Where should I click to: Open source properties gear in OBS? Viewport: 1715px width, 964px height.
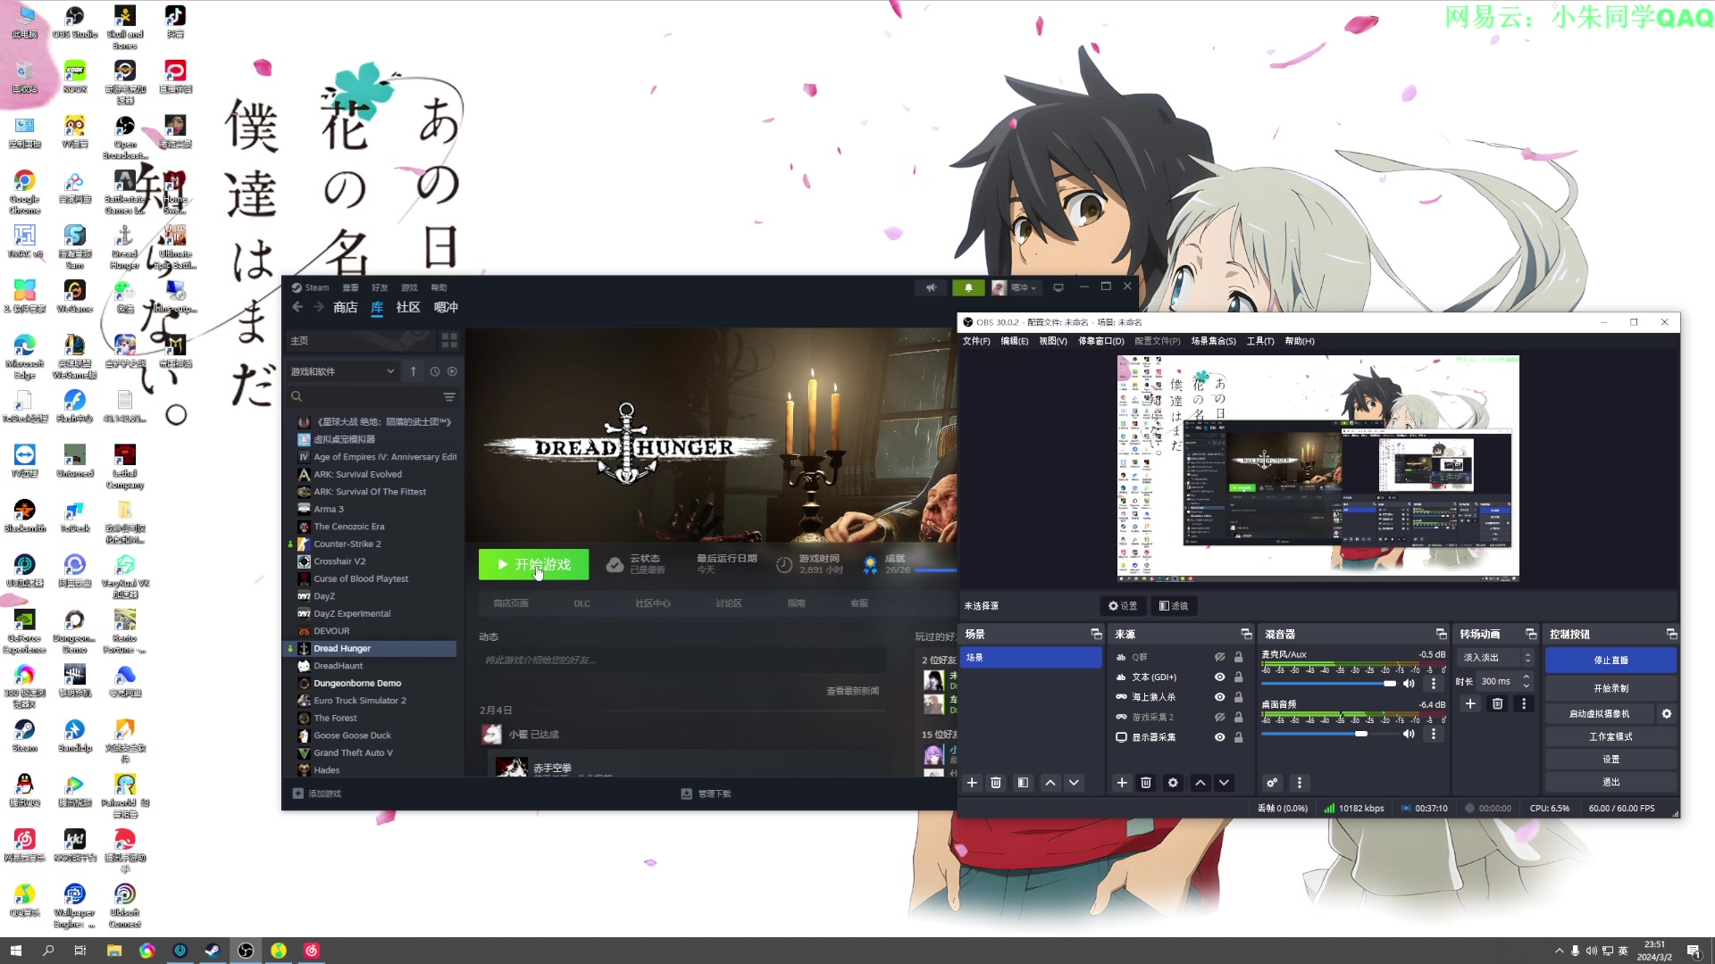coord(1173,783)
